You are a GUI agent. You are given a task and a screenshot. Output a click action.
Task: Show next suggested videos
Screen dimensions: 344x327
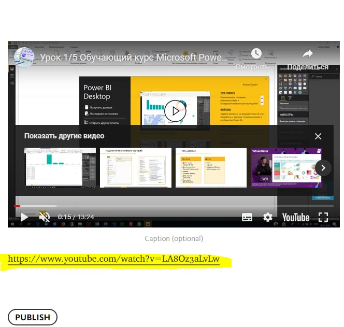point(323,168)
